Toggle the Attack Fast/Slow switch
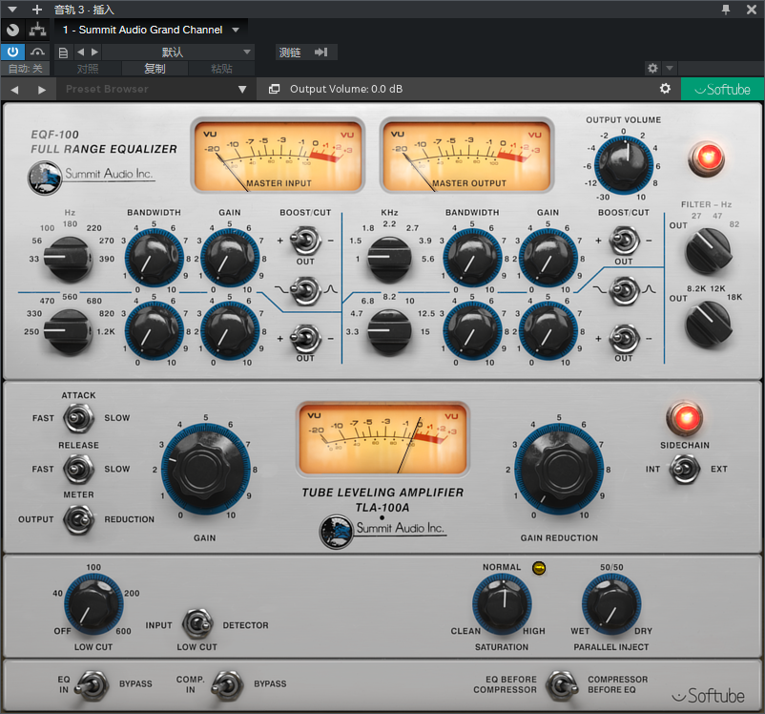Screen dimensions: 765x714 click(78, 418)
